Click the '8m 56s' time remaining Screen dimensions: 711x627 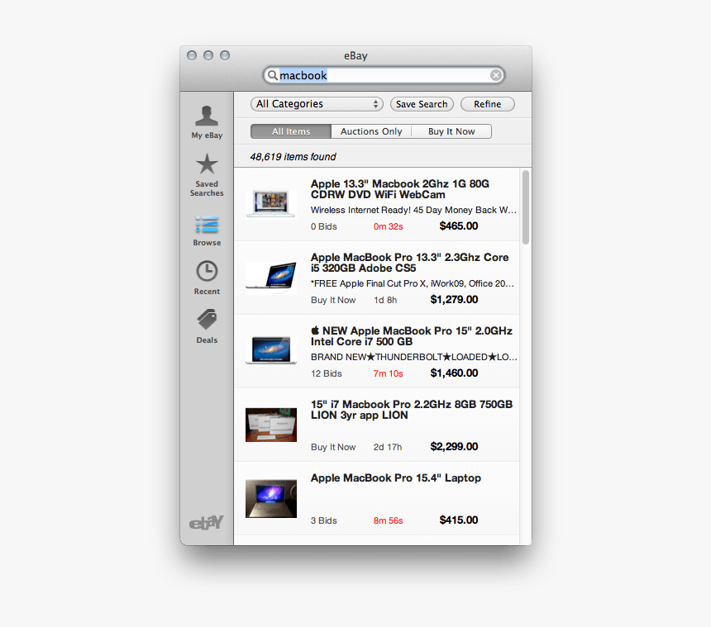(388, 520)
